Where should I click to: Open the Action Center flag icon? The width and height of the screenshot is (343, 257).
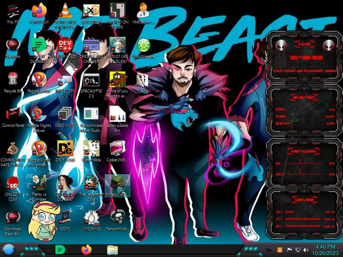289,250
